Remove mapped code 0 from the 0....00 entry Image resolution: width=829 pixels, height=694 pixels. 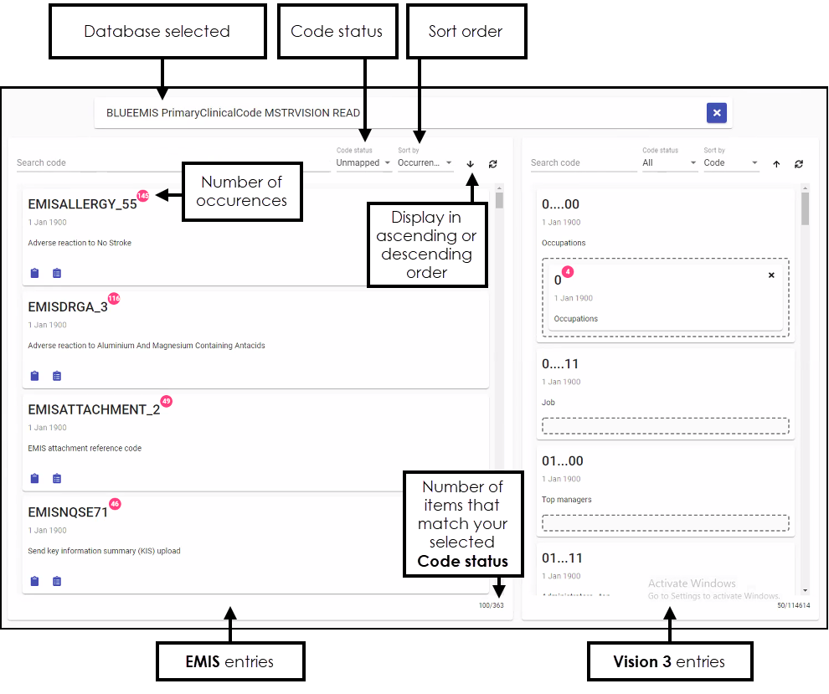coord(771,275)
